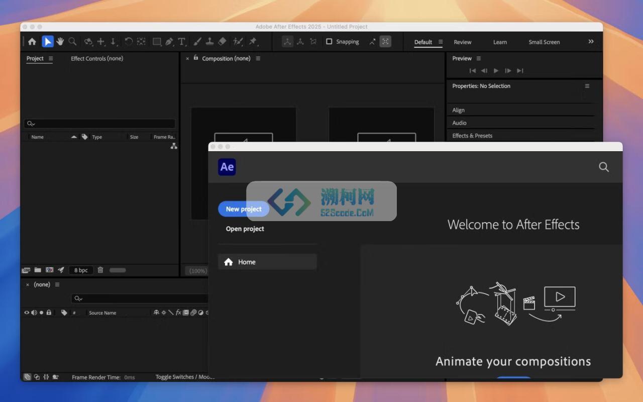Toggle the render time pane button
This screenshot has height=402, width=643.
(55, 377)
